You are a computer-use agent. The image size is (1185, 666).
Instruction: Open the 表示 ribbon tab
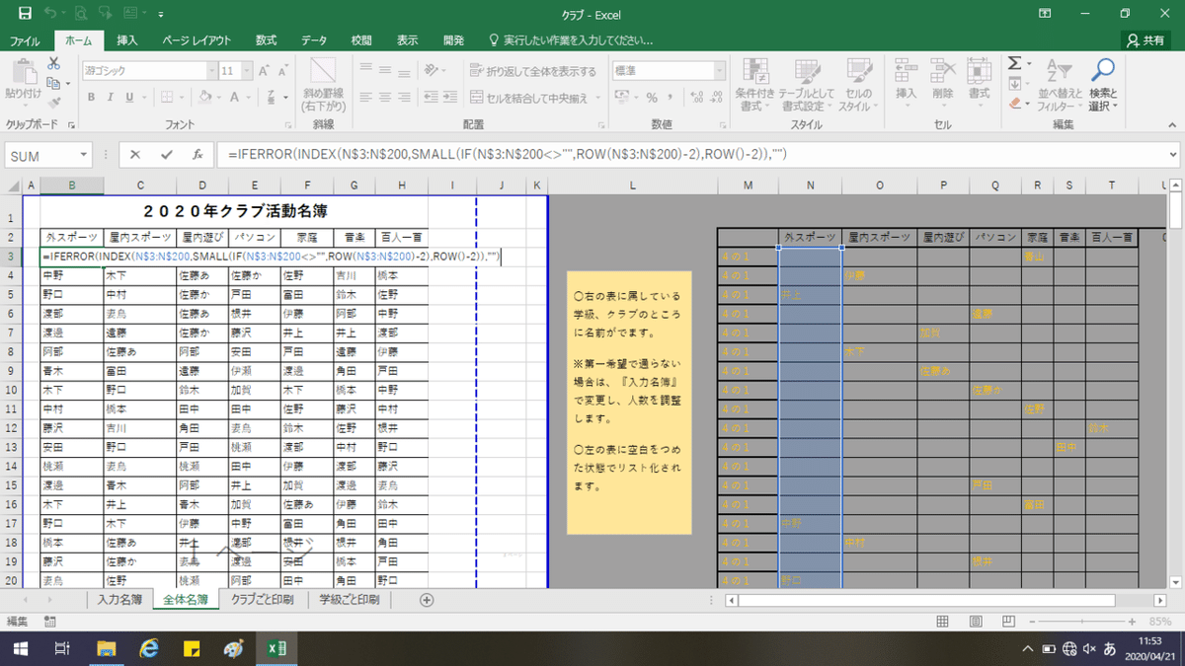(x=407, y=41)
